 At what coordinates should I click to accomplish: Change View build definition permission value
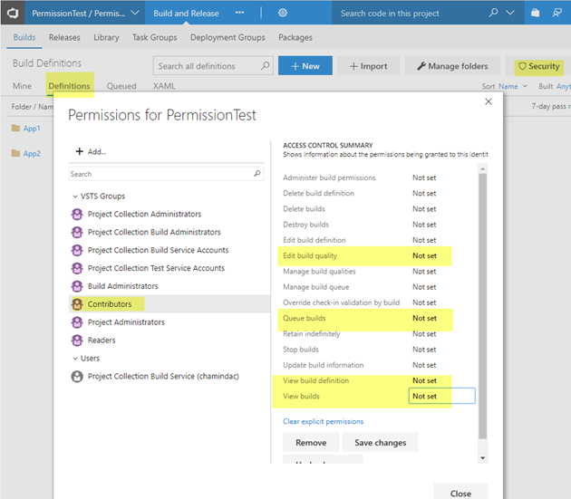424,380
